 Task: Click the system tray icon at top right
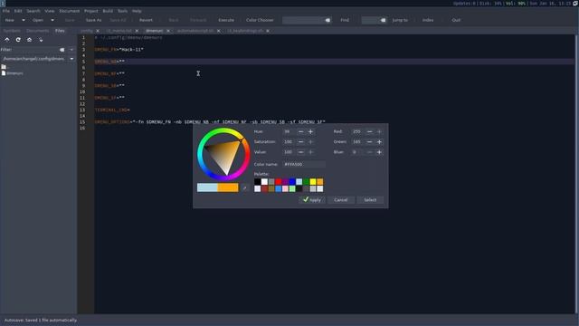[575, 4]
